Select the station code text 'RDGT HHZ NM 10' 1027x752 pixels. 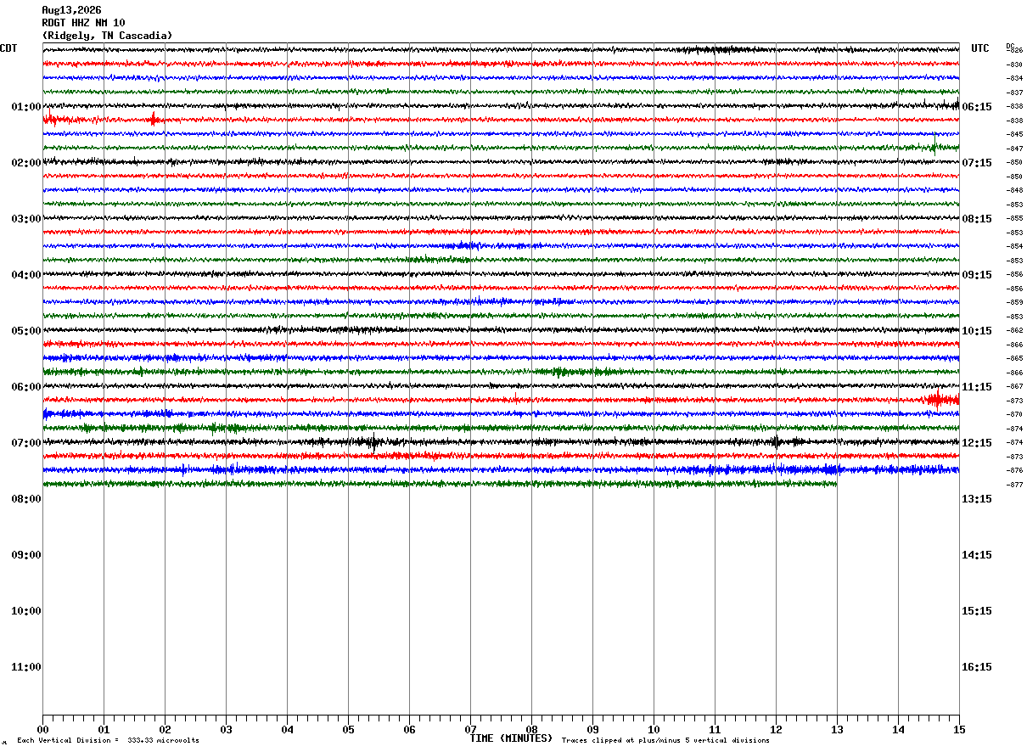pyautogui.click(x=83, y=23)
